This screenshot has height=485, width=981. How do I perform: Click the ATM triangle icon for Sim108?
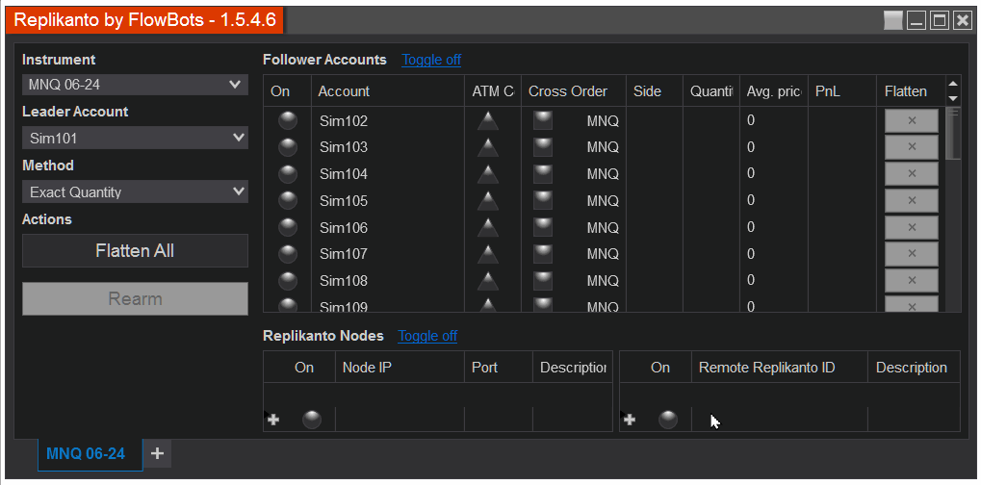[487, 281]
